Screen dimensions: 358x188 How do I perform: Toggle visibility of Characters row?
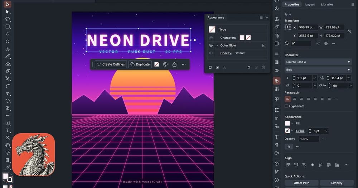[211, 38]
